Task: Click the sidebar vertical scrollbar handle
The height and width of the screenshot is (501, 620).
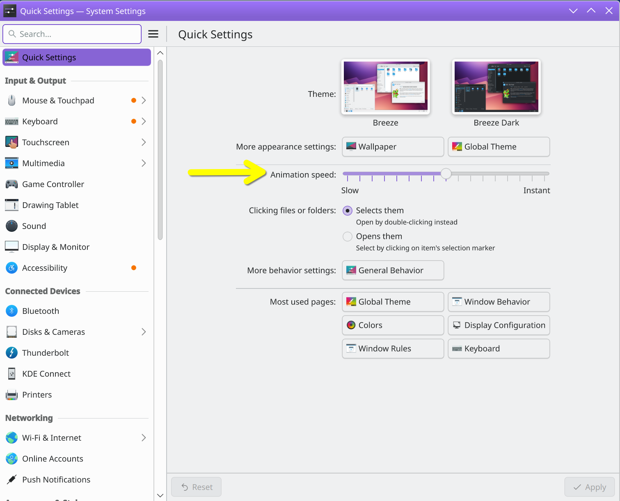Action: coord(160,150)
